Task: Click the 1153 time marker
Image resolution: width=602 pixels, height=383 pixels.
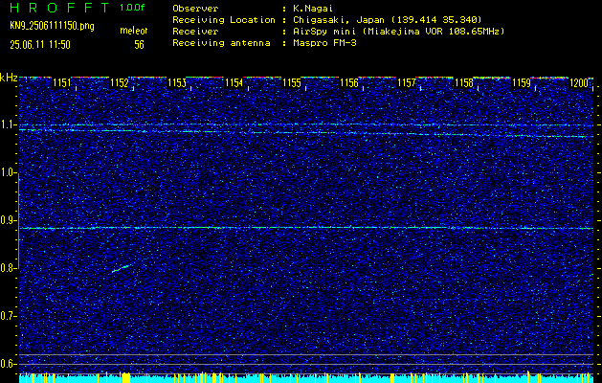Action: 177,82
